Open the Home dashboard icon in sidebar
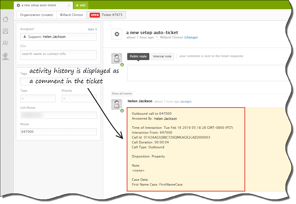The width and height of the screenshot is (296, 204). 5,19
